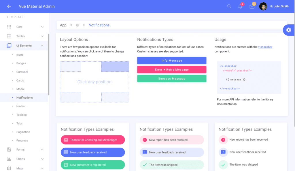
Task: Open the Navbar sidebar item
Action: point(24,106)
